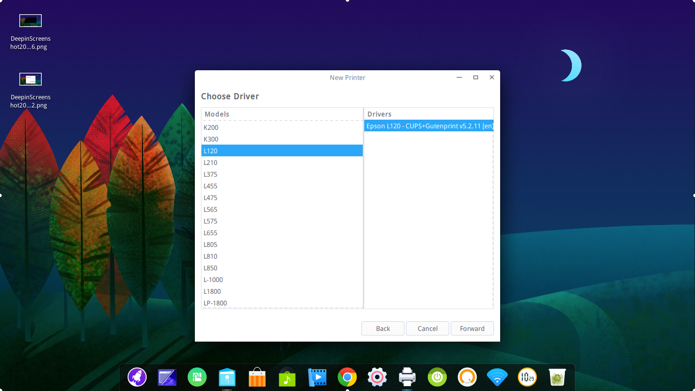Open the Launcher from the dock
This screenshot has height=391, width=695.
coord(137,377)
